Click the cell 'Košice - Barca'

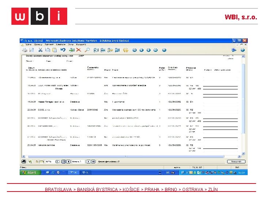pos(77,110)
